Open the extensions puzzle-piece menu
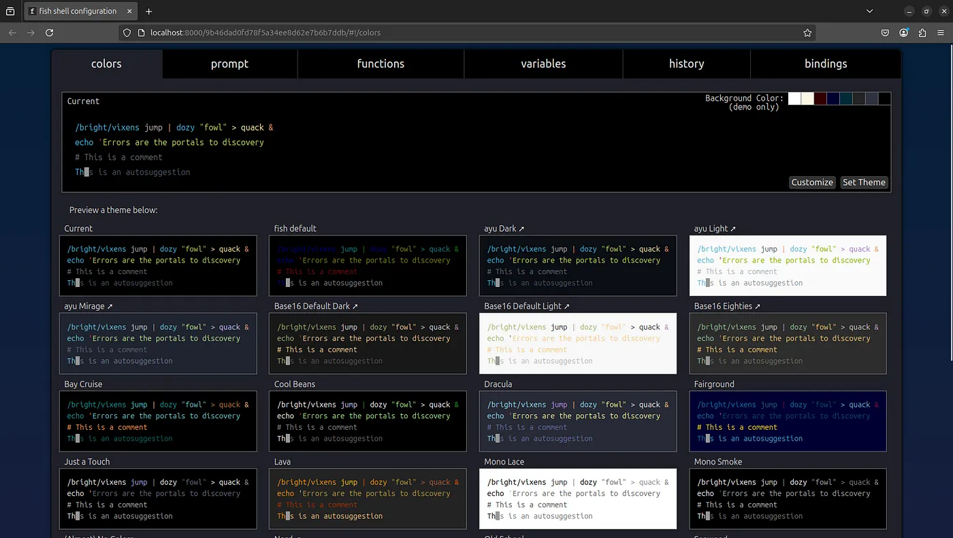 pyautogui.click(x=922, y=33)
